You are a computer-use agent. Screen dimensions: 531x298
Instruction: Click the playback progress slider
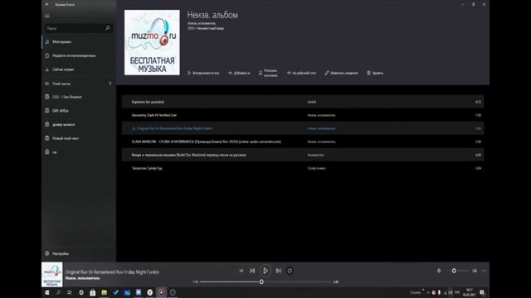(x=265, y=281)
